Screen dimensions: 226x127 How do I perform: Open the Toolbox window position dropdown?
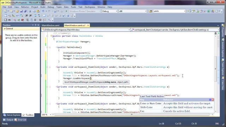point(33,25)
